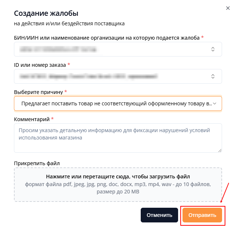The image size is (236, 236).
Task: Click the ID или номер заказа combo box
Action: pyautogui.click(x=110, y=76)
